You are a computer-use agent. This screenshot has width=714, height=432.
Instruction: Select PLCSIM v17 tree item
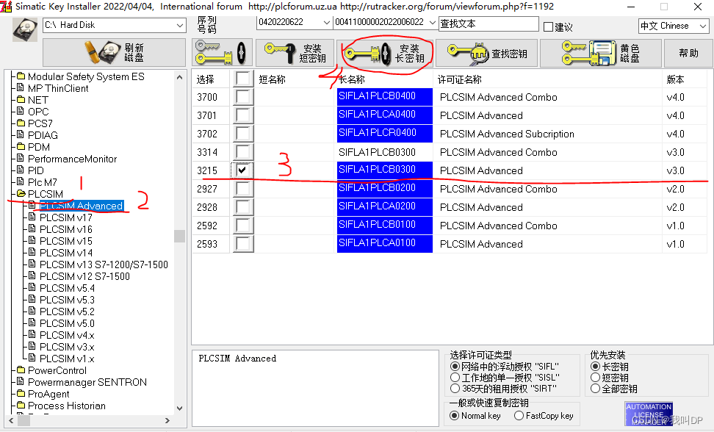point(66,218)
